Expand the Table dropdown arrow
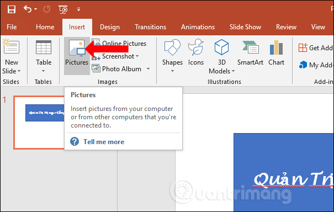 tap(43, 71)
